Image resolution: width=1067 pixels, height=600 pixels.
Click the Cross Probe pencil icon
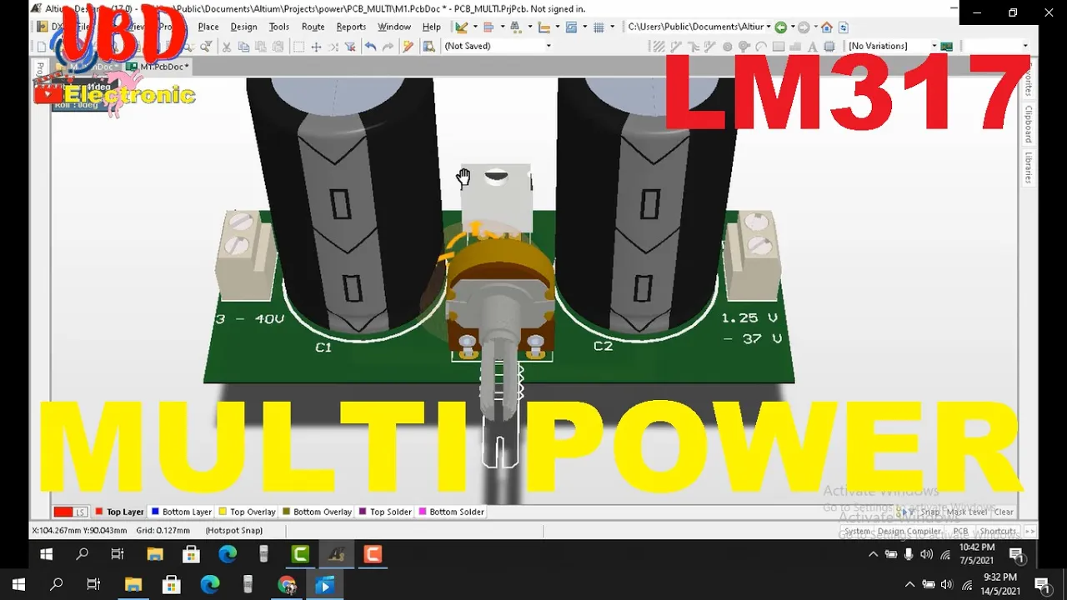coord(408,46)
